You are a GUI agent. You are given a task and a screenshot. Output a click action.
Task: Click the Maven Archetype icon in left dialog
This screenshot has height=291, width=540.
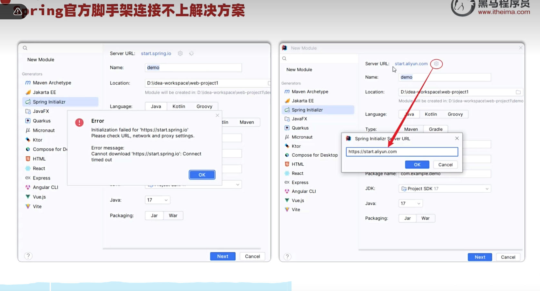[x=28, y=83]
